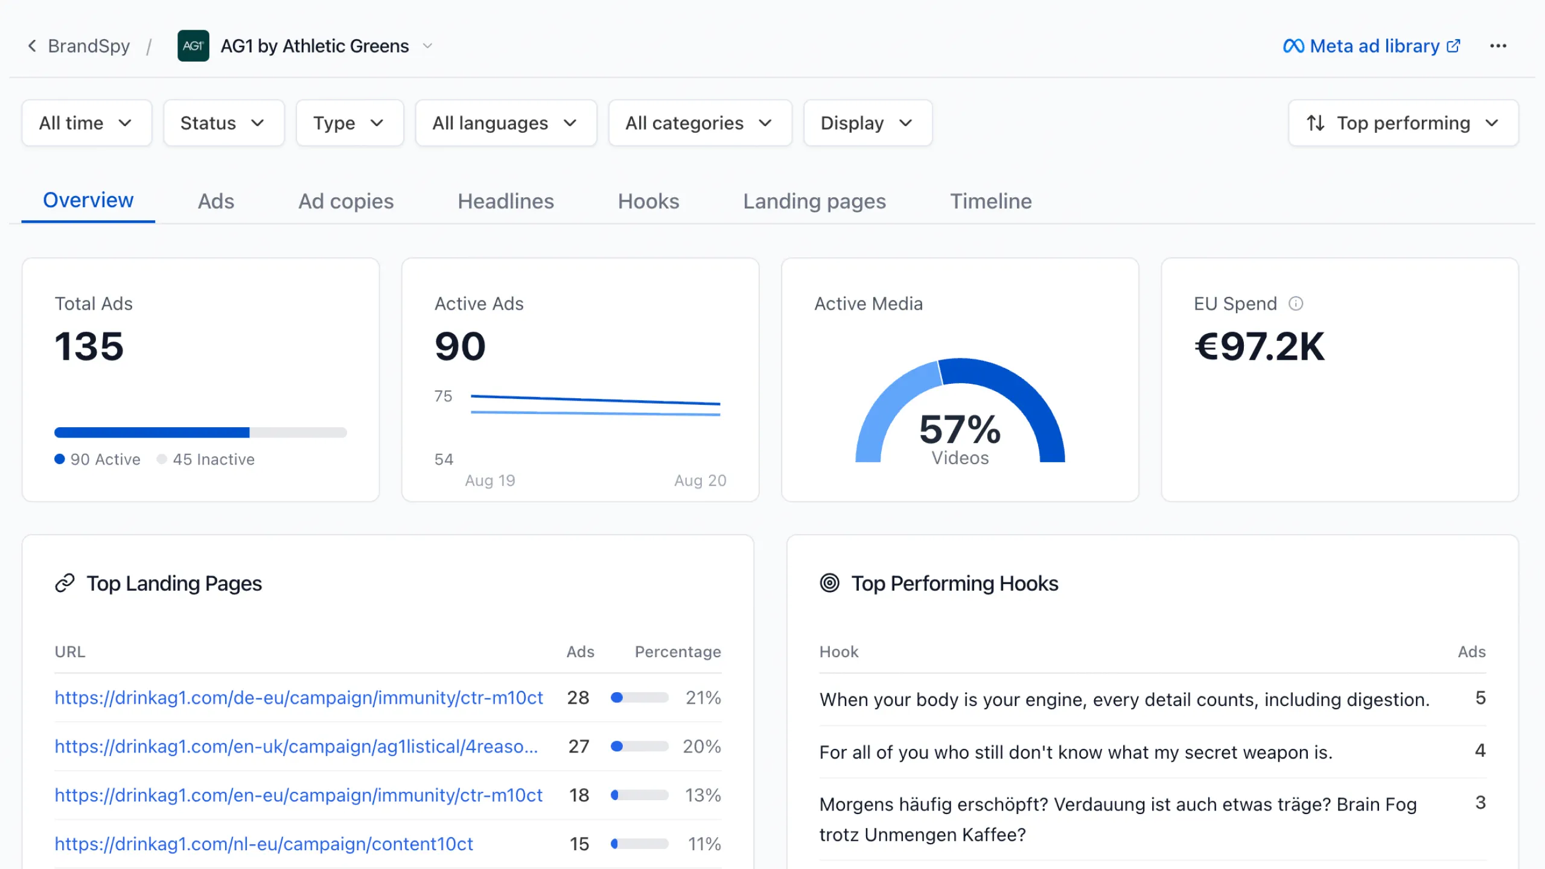Image resolution: width=1545 pixels, height=869 pixels.
Task: Click the Aug 19 axis label
Action: tap(490, 480)
